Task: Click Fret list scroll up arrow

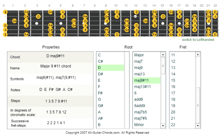Action: pos(198,54)
